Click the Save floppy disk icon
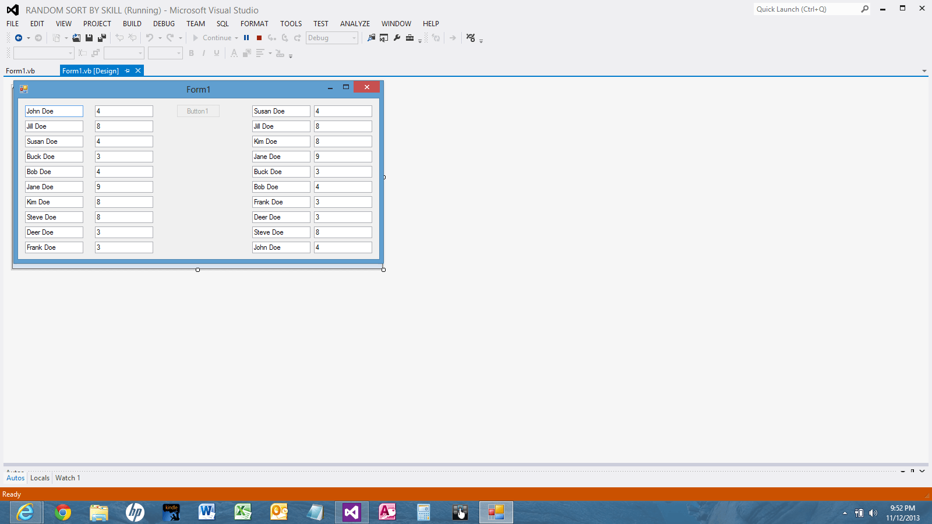 89,38
